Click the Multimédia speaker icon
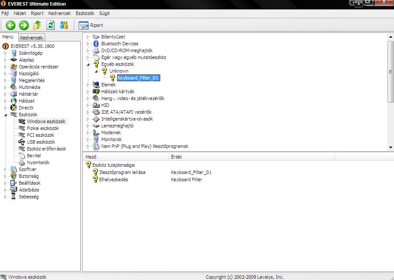Image resolution: width=394 pixels, height=280 pixels. (x=14, y=87)
